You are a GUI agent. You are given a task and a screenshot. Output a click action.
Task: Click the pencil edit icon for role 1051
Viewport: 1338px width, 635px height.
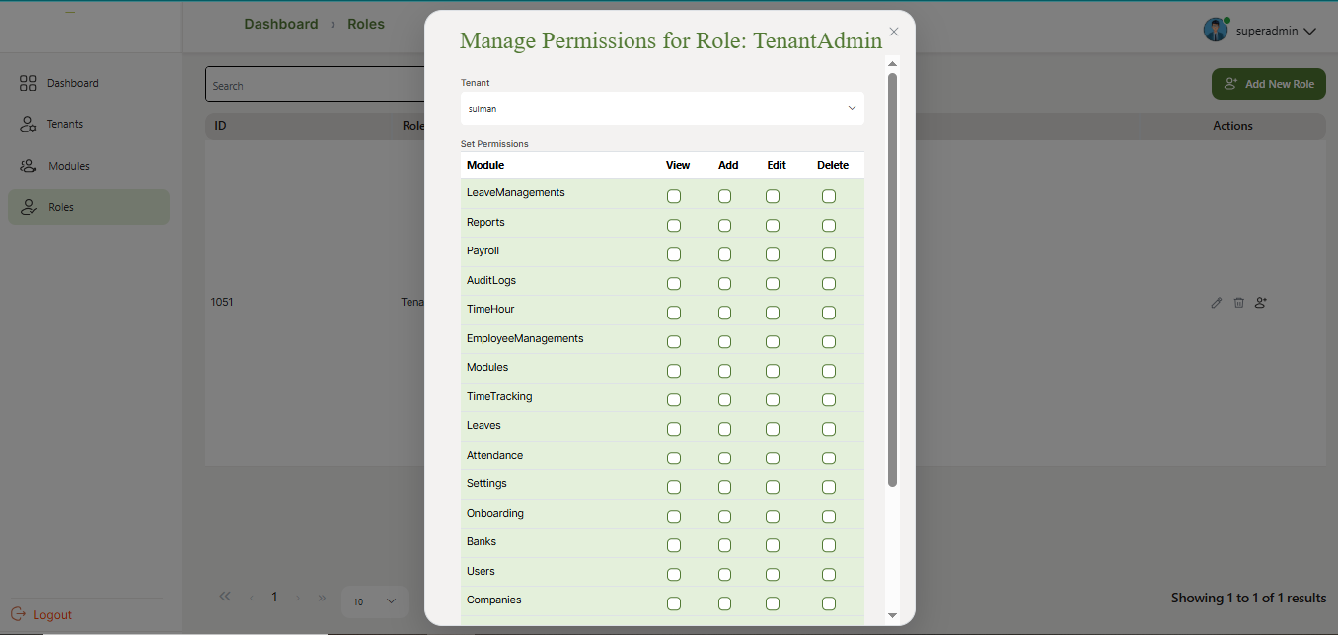(1217, 303)
